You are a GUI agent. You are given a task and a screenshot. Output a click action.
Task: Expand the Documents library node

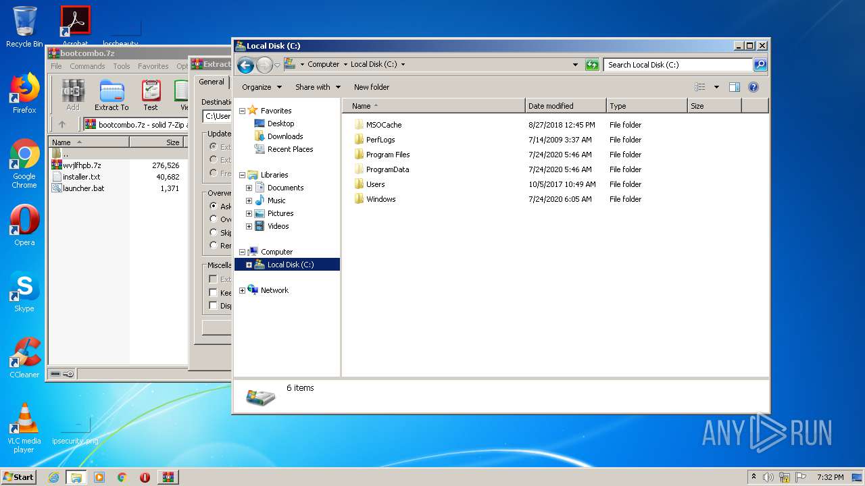(x=249, y=188)
